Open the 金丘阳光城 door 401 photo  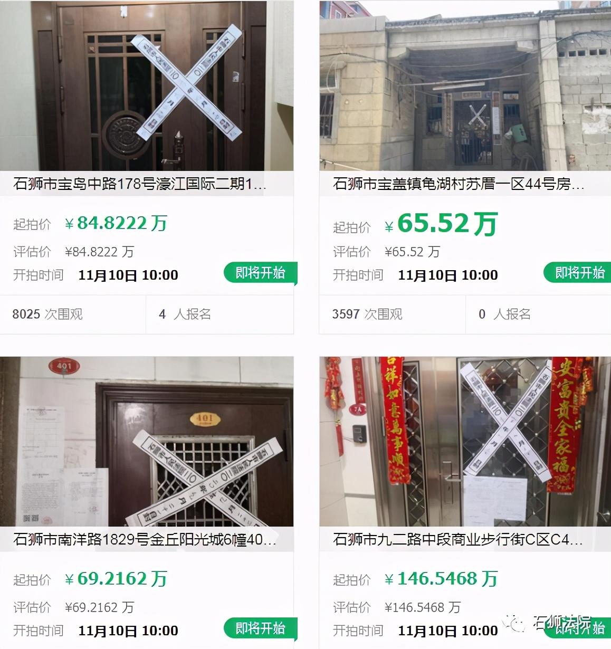click(147, 442)
